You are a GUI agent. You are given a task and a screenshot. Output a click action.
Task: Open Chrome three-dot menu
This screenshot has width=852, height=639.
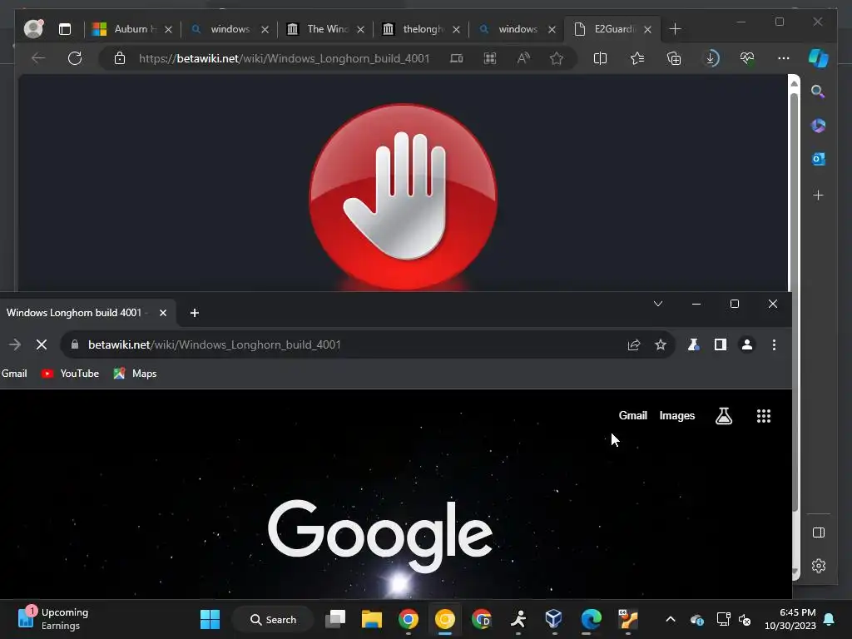coord(775,344)
